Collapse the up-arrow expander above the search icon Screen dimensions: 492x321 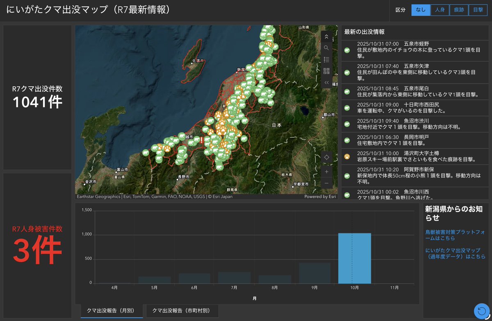click(x=326, y=37)
